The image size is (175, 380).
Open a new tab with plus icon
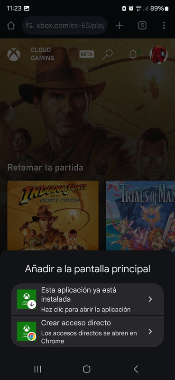tap(120, 26)
